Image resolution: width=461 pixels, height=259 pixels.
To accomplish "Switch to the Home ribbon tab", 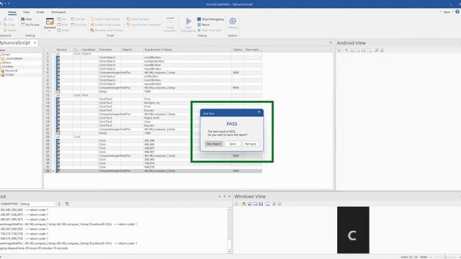I will click(12, 12).
